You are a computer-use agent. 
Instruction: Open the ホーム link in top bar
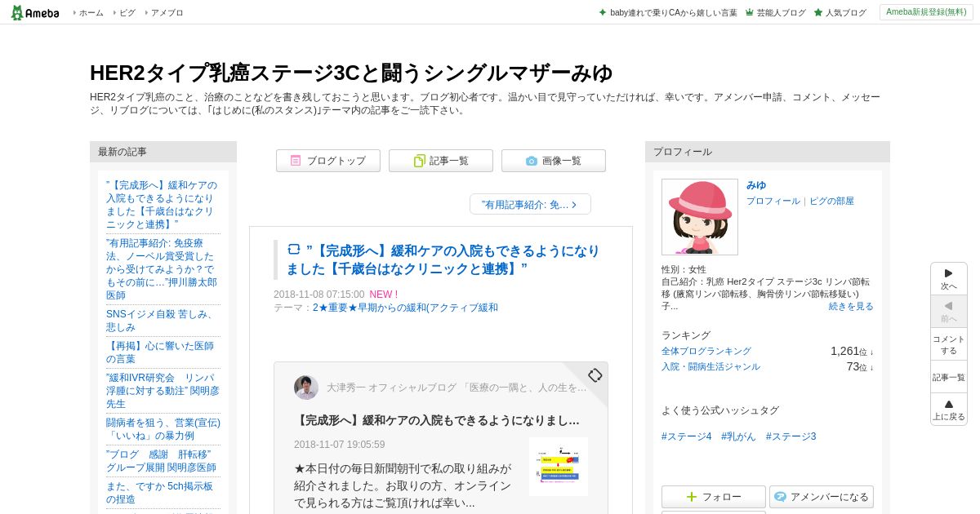[91, 13]
